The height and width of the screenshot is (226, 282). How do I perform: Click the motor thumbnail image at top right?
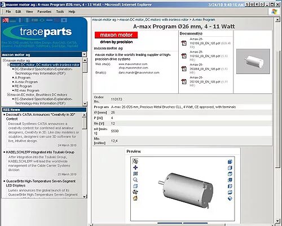[x=253, y=62]
